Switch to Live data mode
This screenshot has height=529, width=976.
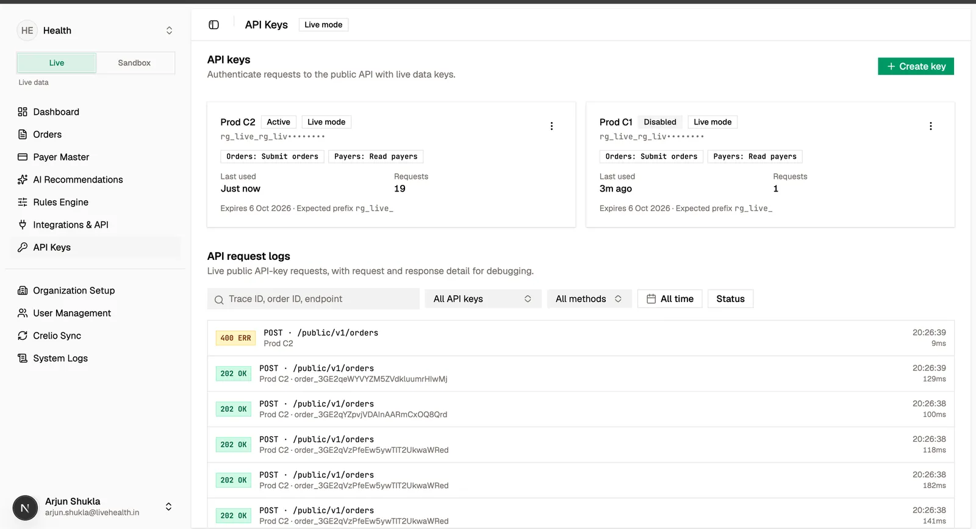(x=57, y=63)
